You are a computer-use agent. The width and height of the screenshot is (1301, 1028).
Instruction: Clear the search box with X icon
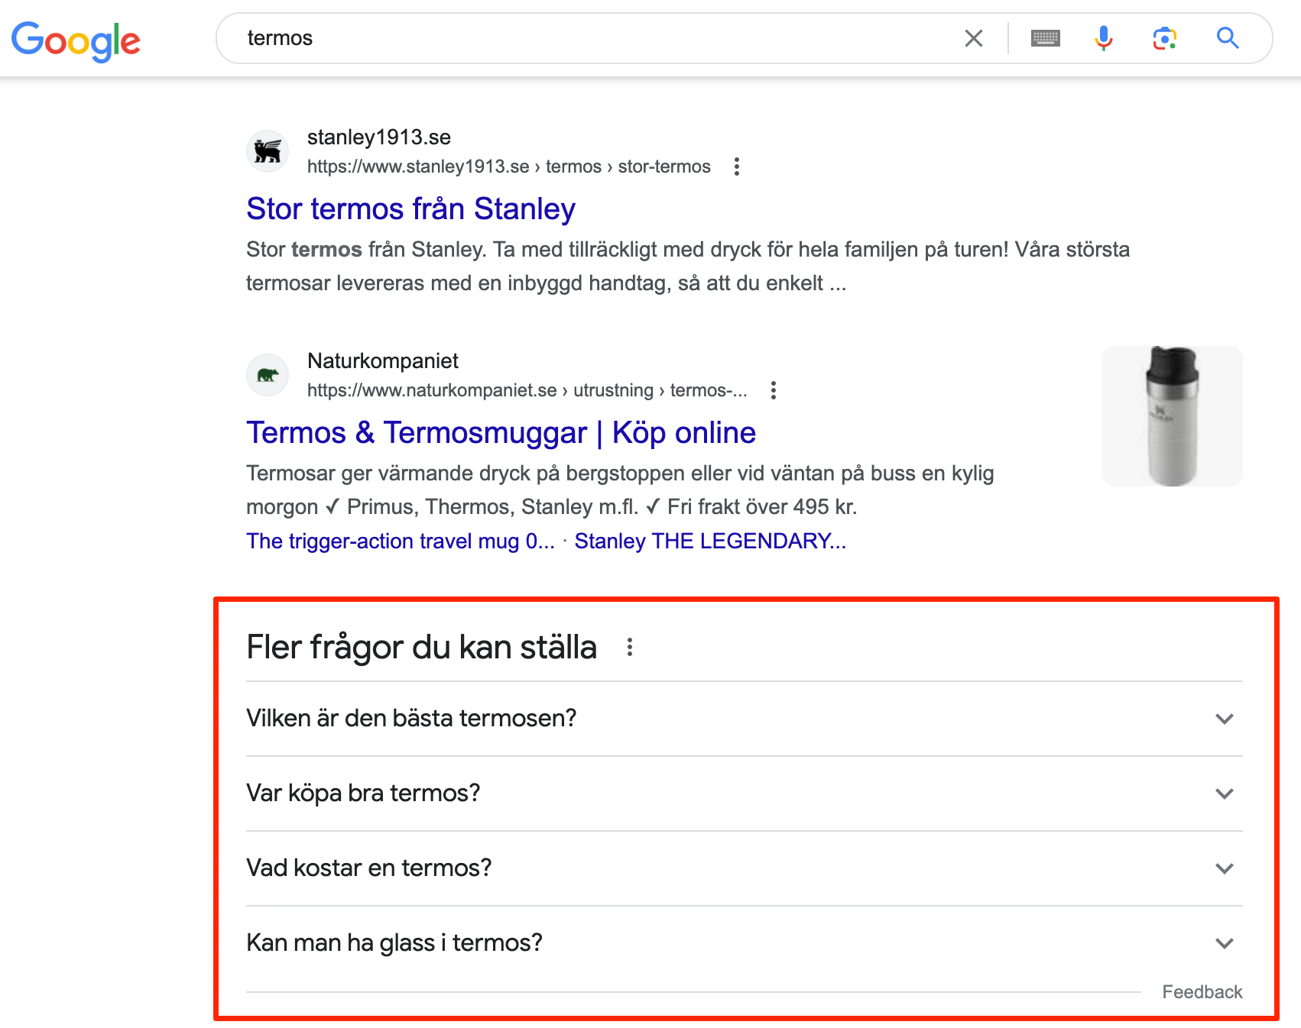[973, 38]
